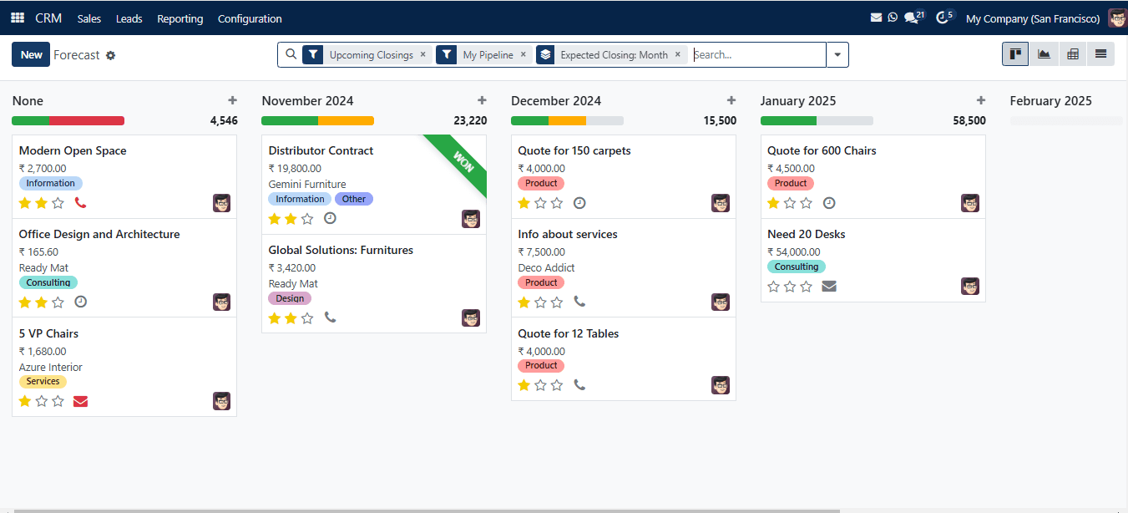
Task: Add a quick opportunity in November 2024 column
Action: coord(482,100)
